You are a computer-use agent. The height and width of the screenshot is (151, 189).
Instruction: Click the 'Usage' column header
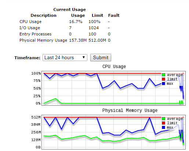coord(78,15)
